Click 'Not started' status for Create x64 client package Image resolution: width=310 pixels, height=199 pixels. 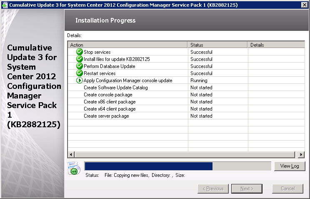click(x=201, y=109)
